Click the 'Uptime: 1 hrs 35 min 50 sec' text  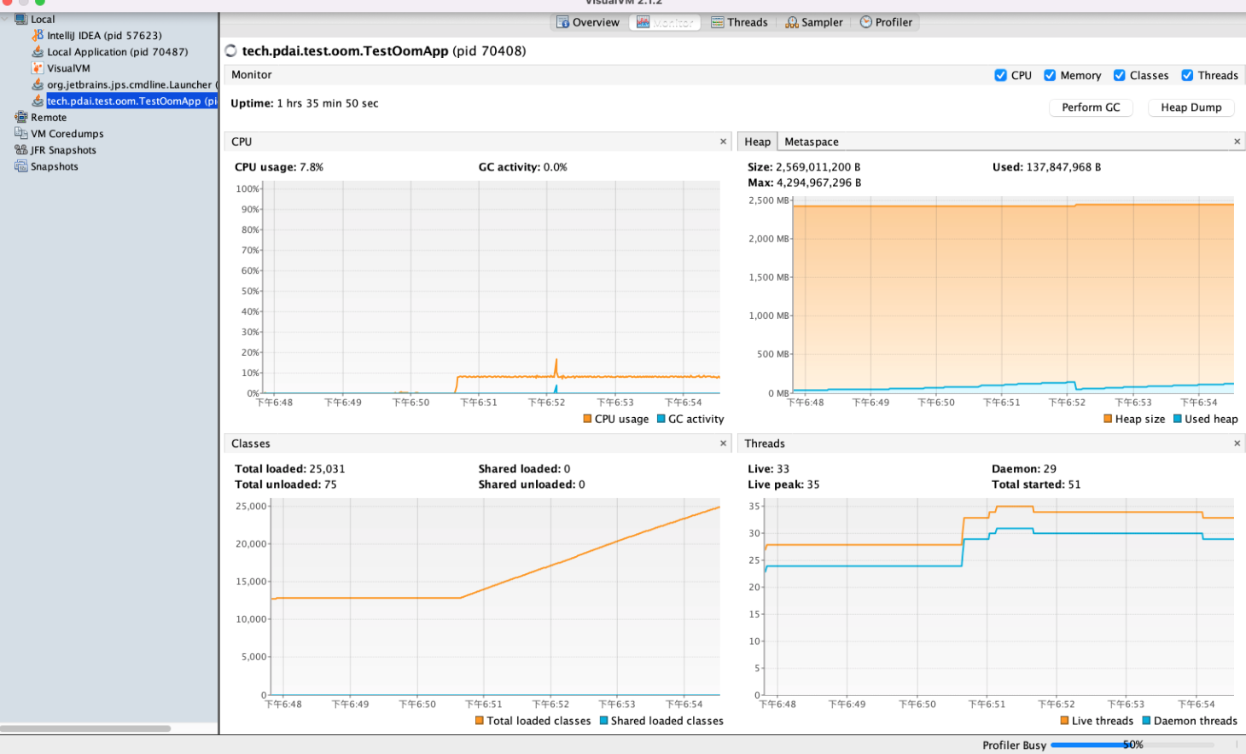pyautogui.click(x=305, y=103)
